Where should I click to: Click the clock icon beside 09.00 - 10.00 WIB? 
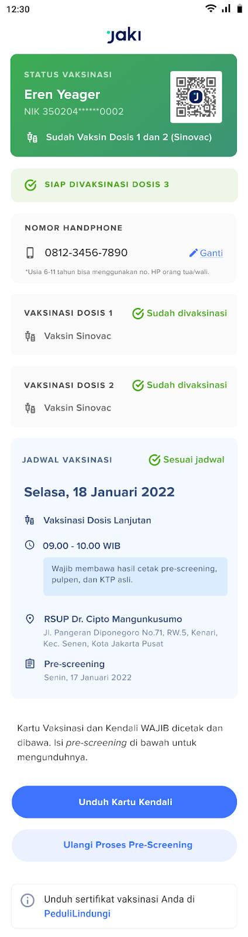click(30, 545)
